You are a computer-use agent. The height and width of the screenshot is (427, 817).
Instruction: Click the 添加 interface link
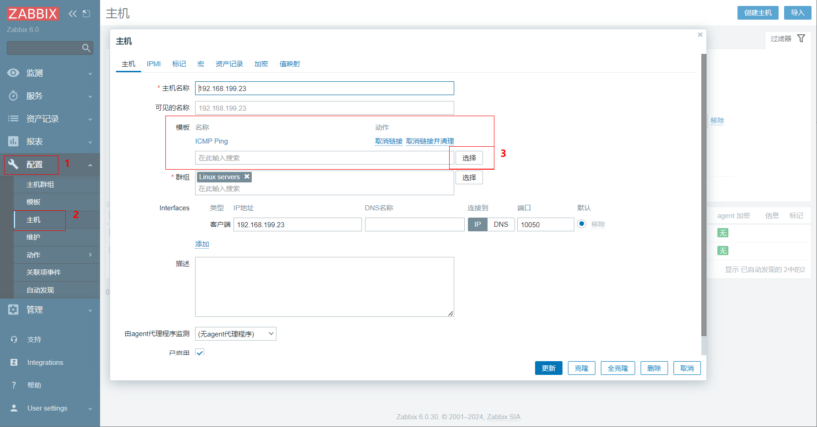(202, 244)
